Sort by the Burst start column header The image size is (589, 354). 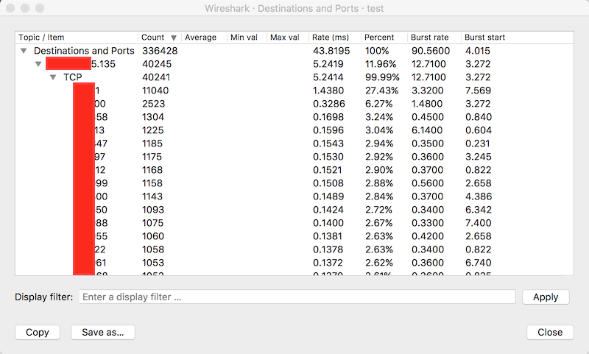484,38
